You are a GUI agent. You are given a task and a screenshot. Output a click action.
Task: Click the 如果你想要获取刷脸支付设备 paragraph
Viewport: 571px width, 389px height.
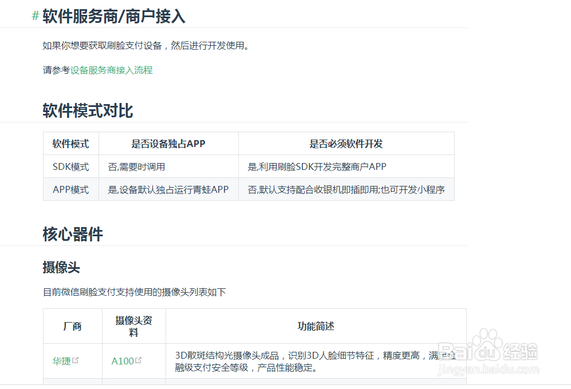click(147, 46)
